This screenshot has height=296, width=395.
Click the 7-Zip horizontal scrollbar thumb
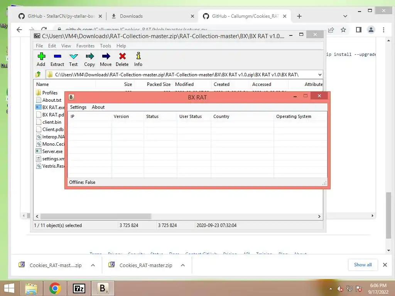pos(96,216)
